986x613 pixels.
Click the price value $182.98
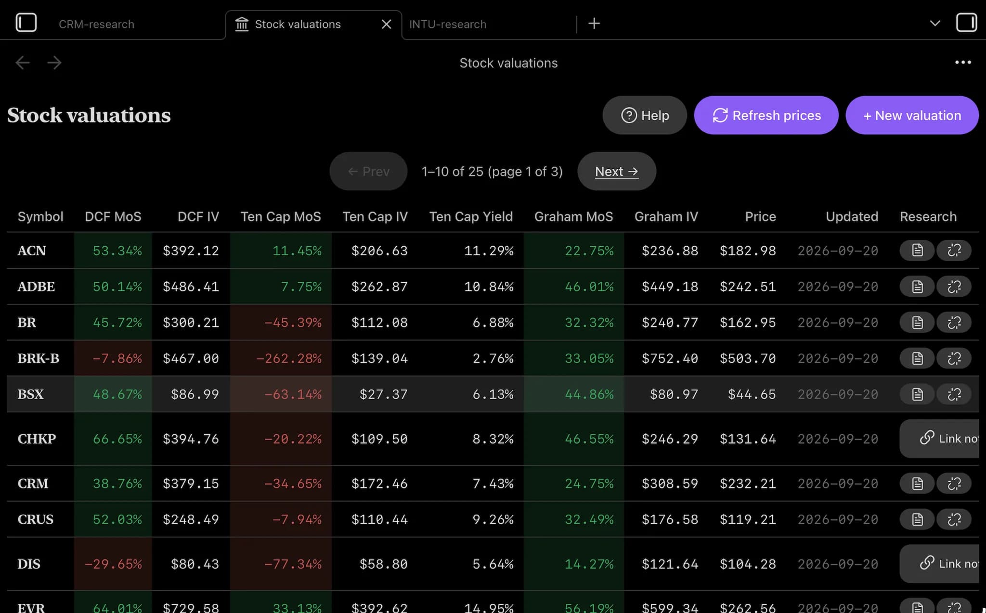(x=748, y=250)
